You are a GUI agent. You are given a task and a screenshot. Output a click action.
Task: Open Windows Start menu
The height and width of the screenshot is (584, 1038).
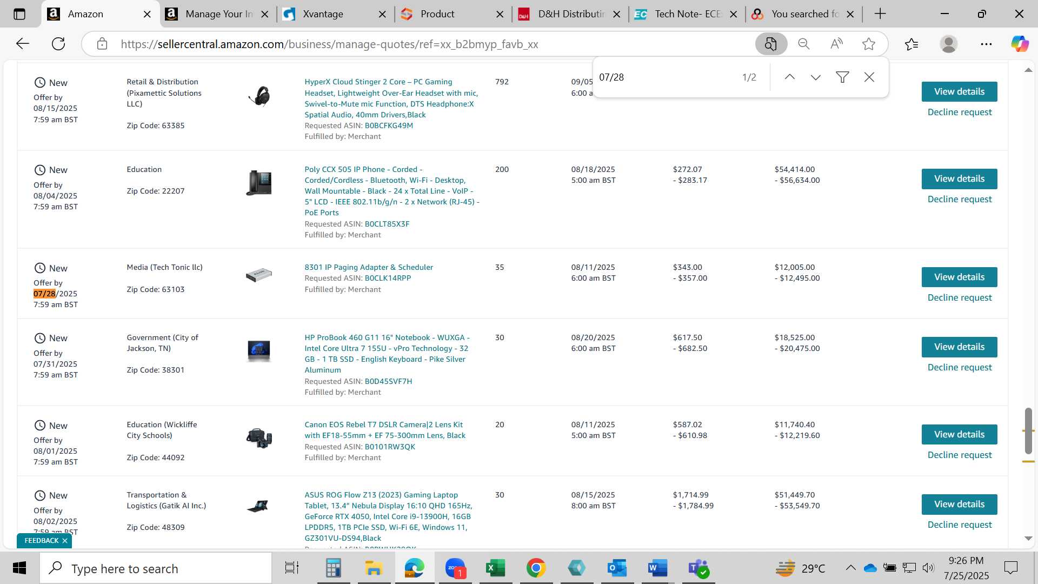pos(19,568)
